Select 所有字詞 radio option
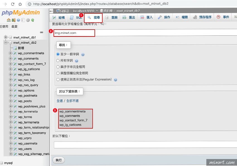Image resolution: width=237 pixels, height=166 pixels. 58,61
